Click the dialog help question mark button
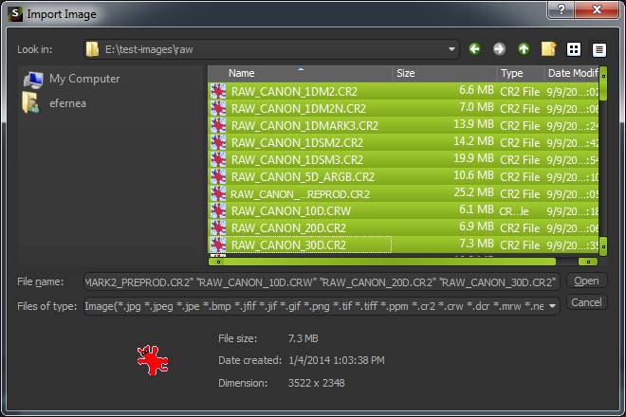 point(561,9)
